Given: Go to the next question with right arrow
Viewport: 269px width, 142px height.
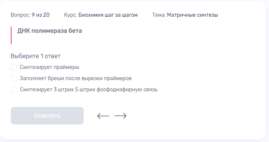Looking at the screenshot, I should (x=121, y=116).
